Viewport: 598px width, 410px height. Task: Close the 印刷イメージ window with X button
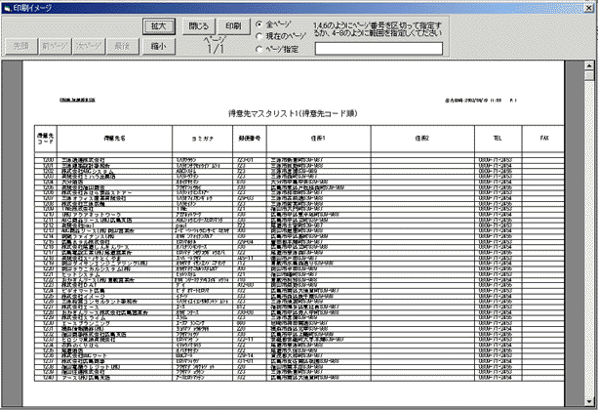(589, 8)
